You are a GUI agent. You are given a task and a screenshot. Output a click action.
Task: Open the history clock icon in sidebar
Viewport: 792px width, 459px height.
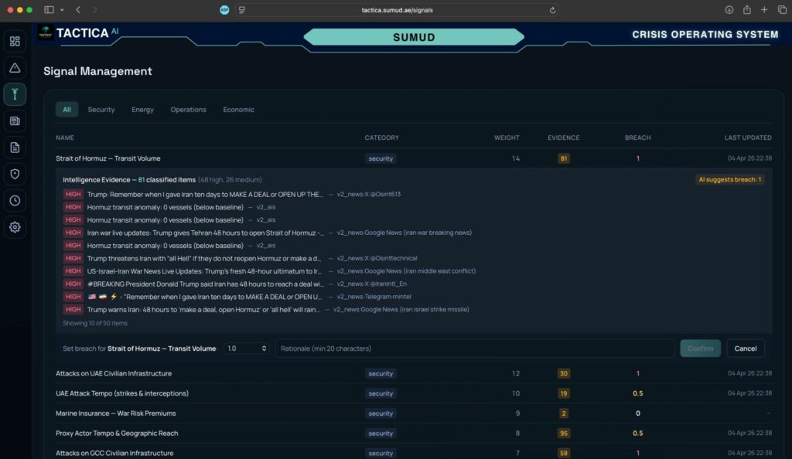pos(15,201)
